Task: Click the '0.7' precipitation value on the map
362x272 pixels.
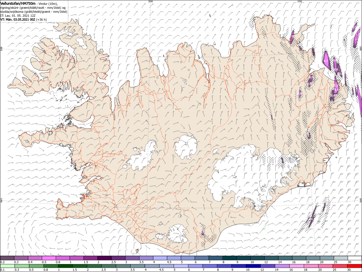Action: click(x=326, y=61)
